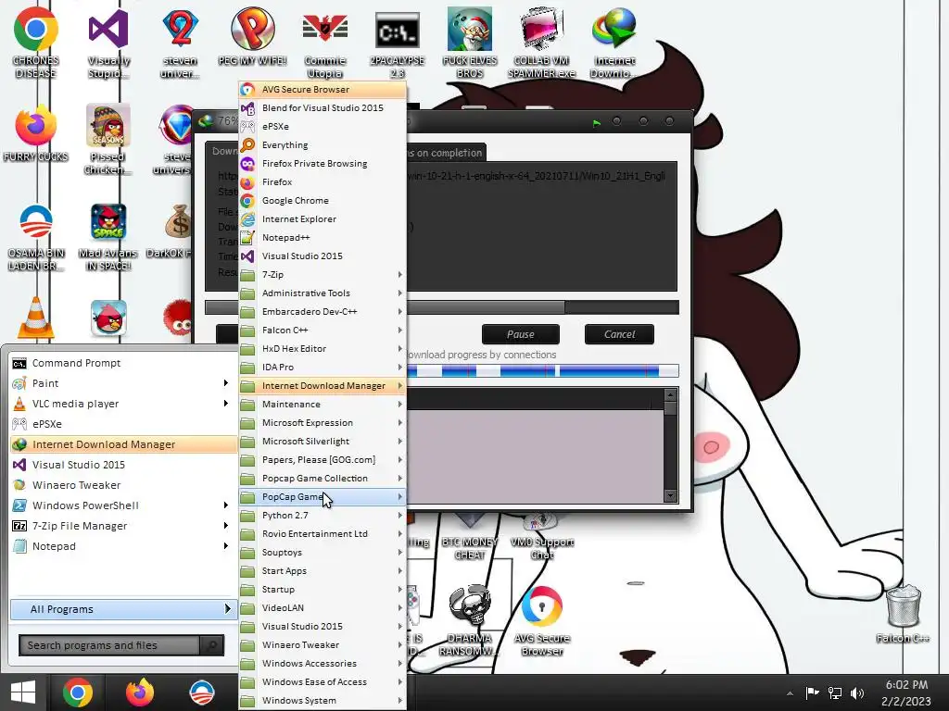Open pinned Visual Studio 2015 above Winaero Tweaker
The width and height of the screenshot is (949, 711).
tap(123, 465)
